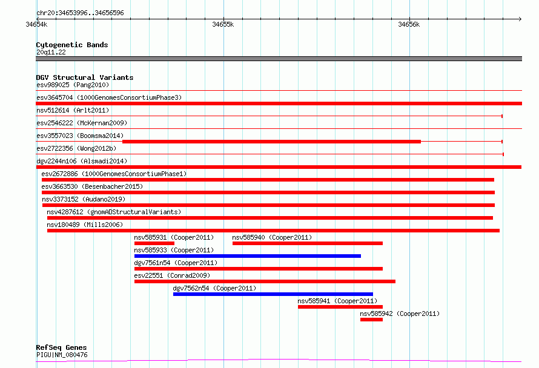The image size is (539, 368).
Task: Click the esv2672886 (1000GenomesConsortiumPhase1) label
Action: tap(114, 174)
